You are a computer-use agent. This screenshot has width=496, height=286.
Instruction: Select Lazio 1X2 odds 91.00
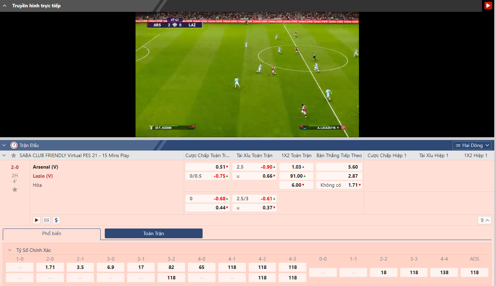pyautogui.click(x=296, y=176)
